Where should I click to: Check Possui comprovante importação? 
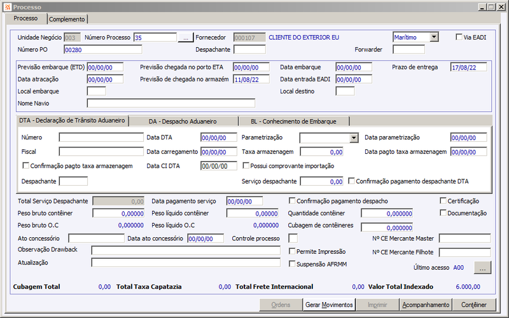click(246, 165)
